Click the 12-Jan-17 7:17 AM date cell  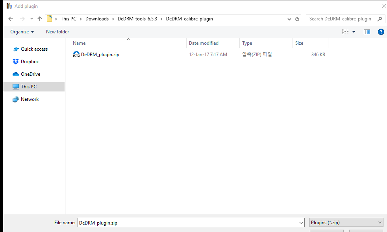click(x=208, y=55)
